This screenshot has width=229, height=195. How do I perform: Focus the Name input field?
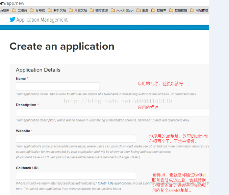pos(58,86)
